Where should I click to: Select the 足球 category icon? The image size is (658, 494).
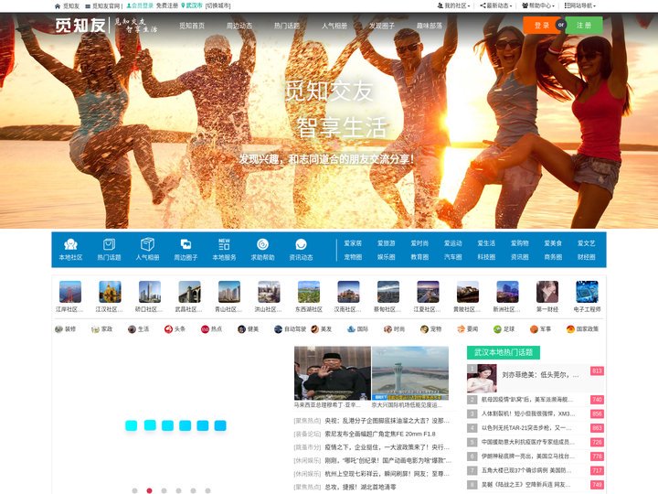click(x=497, y=329)
